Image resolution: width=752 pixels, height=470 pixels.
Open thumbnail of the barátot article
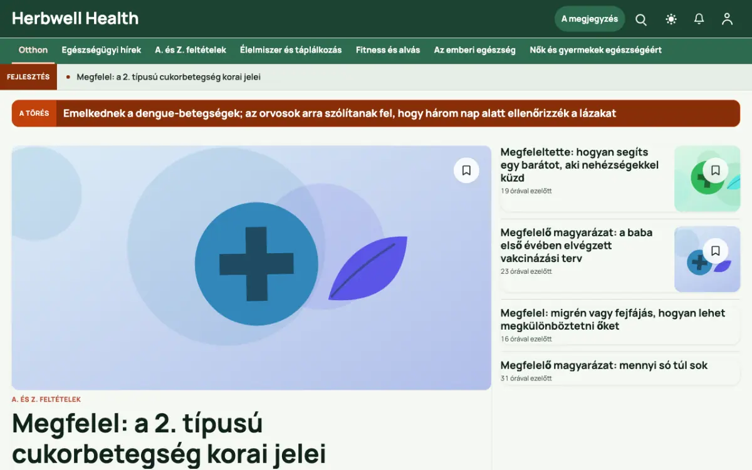[707, 179]
